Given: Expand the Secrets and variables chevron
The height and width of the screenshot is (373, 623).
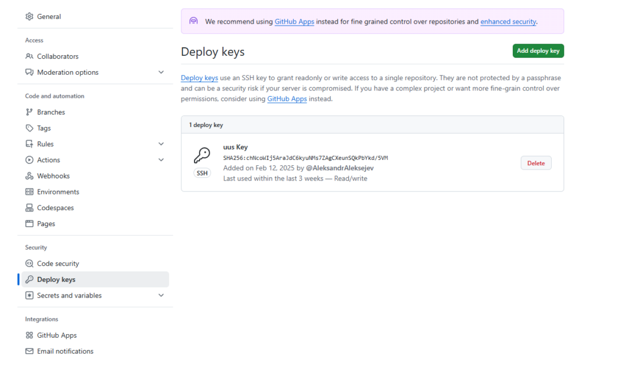Looking at the screenshot, I should pos(161,295).
